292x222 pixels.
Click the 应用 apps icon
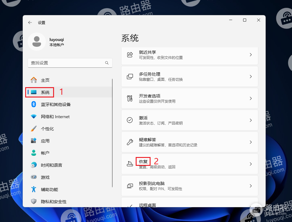pos(34,141)
